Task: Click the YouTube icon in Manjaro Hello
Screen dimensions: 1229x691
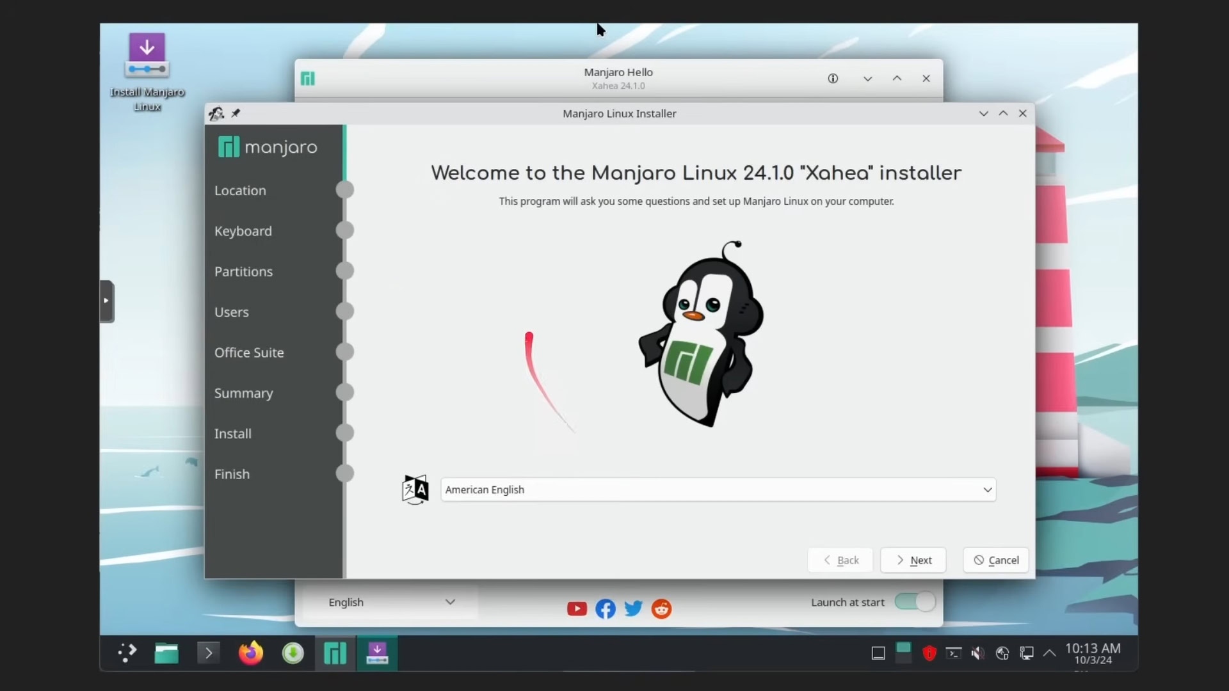Action: point(577,608)
